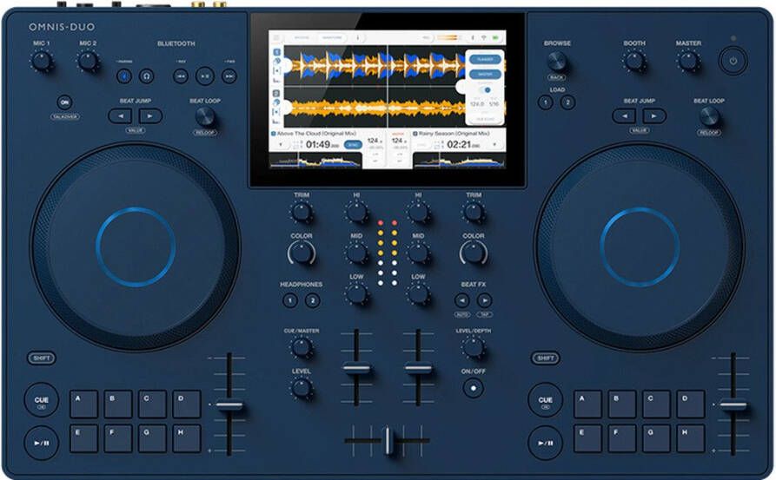Click the right deck tempo slider
Screen dimensions: 776x480
click(733, 405)
